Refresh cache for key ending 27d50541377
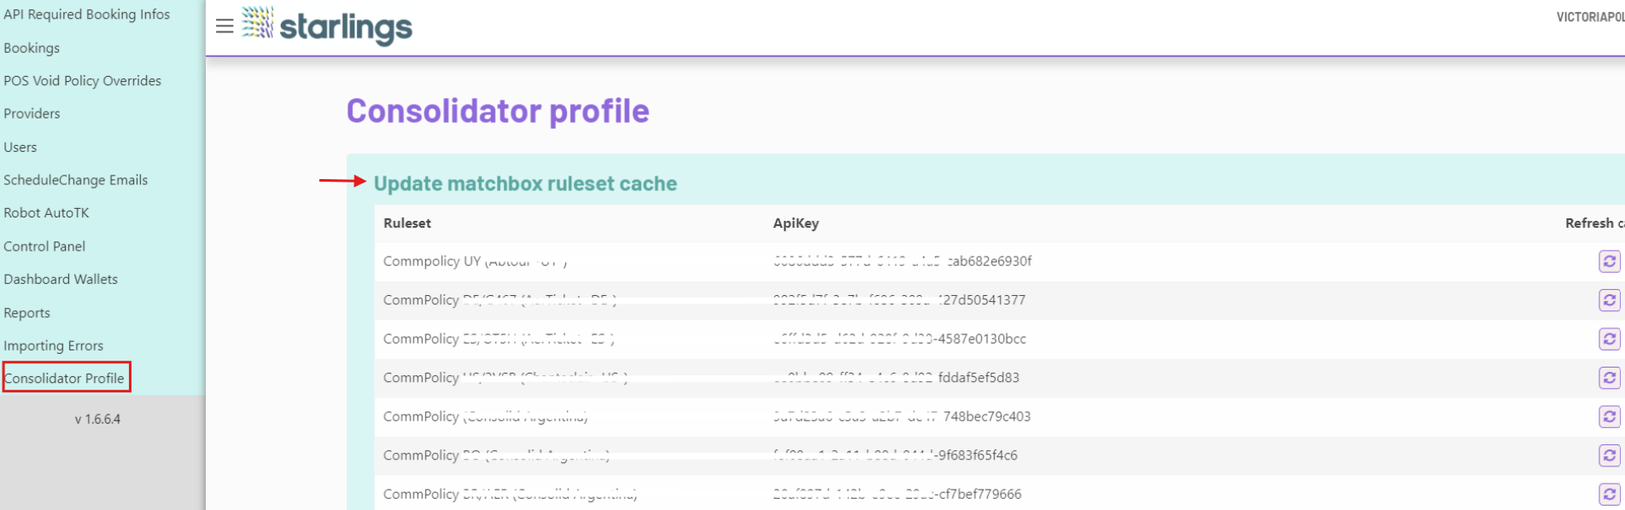This screenshot has width=1625, height=510. 1609,300
